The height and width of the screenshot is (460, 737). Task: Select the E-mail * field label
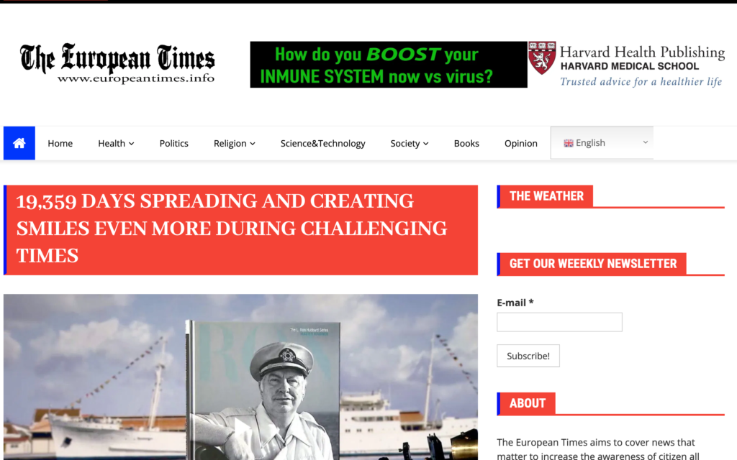515,303
